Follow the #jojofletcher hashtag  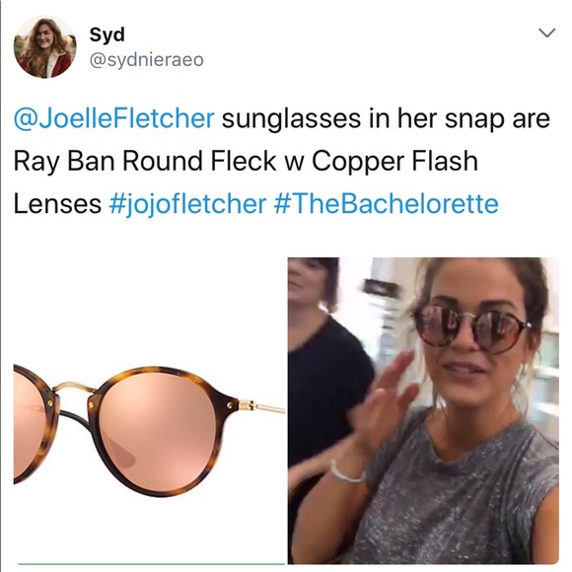pos(187,204)
